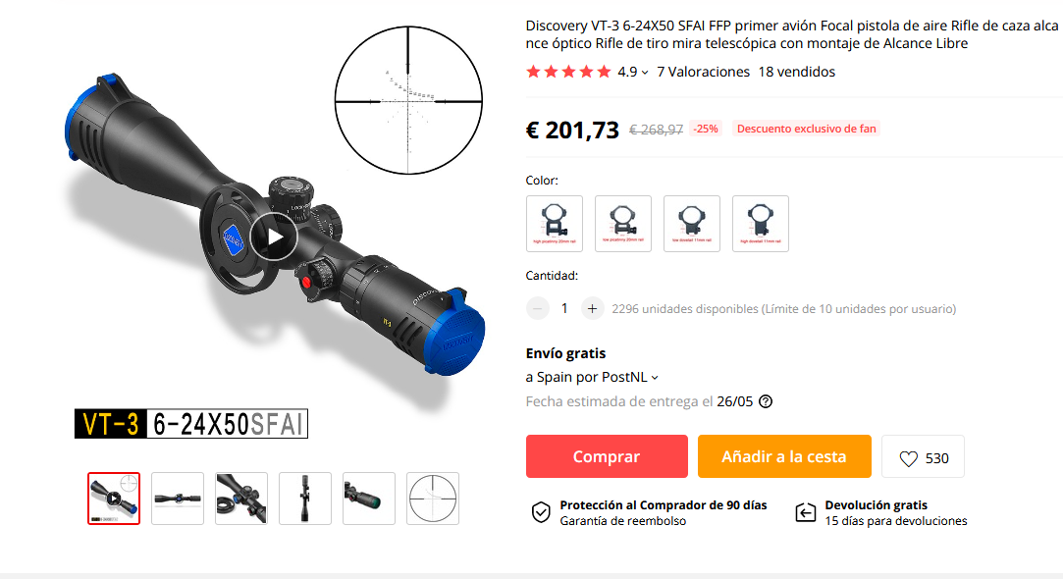Select the second side-view scope thumbnail
This screenshot has height=579, width=1063.
[x=178, y=499]
